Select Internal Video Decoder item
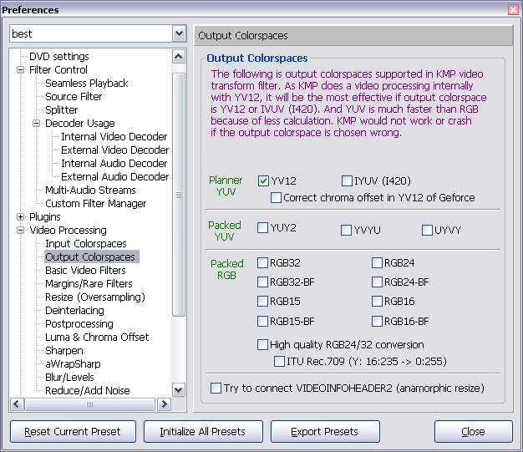This screenshot has width=523, height=452. (114, 137)
